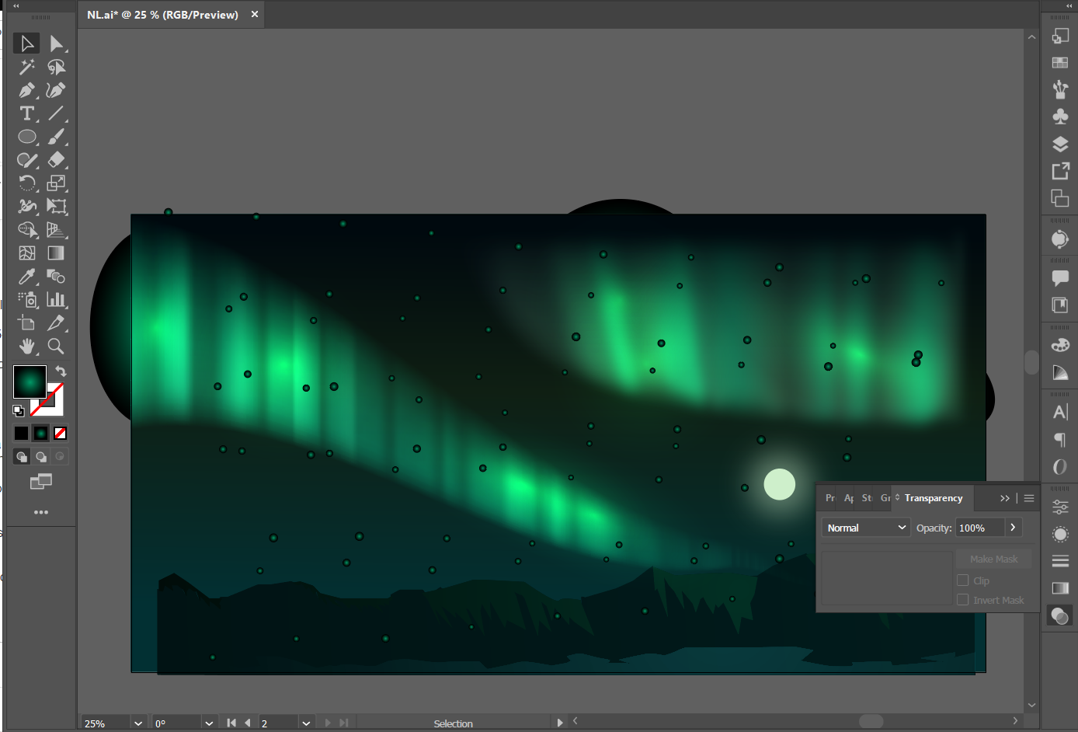Image resolution: width=1078 pixels, height=732 pixels.
Task: Open the opacity slider arrow
Action: [x=1013, y=528]
